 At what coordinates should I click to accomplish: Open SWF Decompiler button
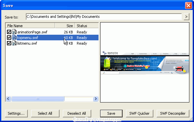pyautogui.click(x=173, y=113)
